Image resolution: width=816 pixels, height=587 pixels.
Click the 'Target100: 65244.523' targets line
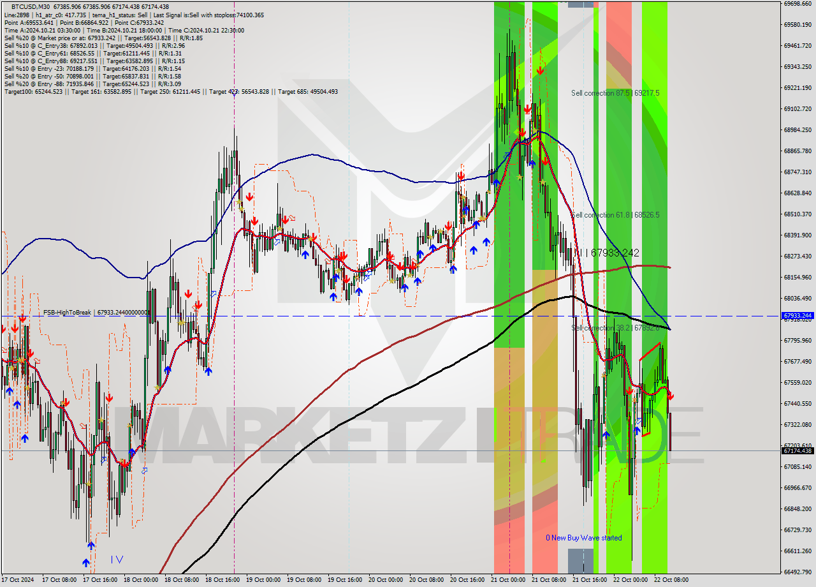coord(171,91)
